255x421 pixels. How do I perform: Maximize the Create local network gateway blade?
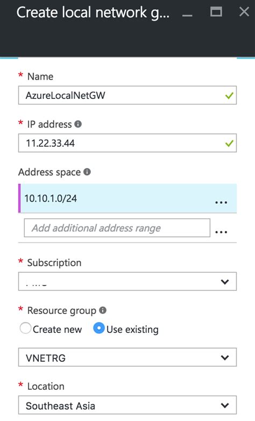tap(216, 12)
